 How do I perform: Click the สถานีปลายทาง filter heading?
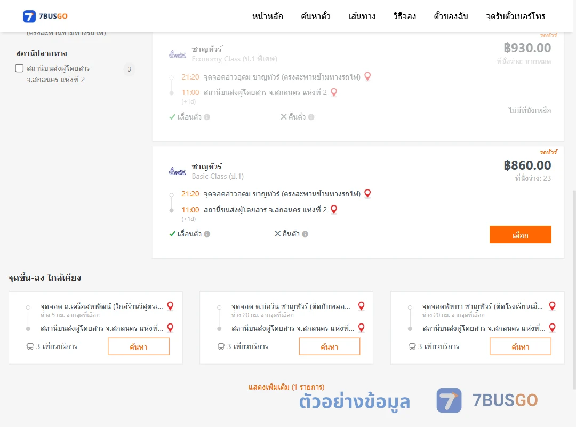42,53
